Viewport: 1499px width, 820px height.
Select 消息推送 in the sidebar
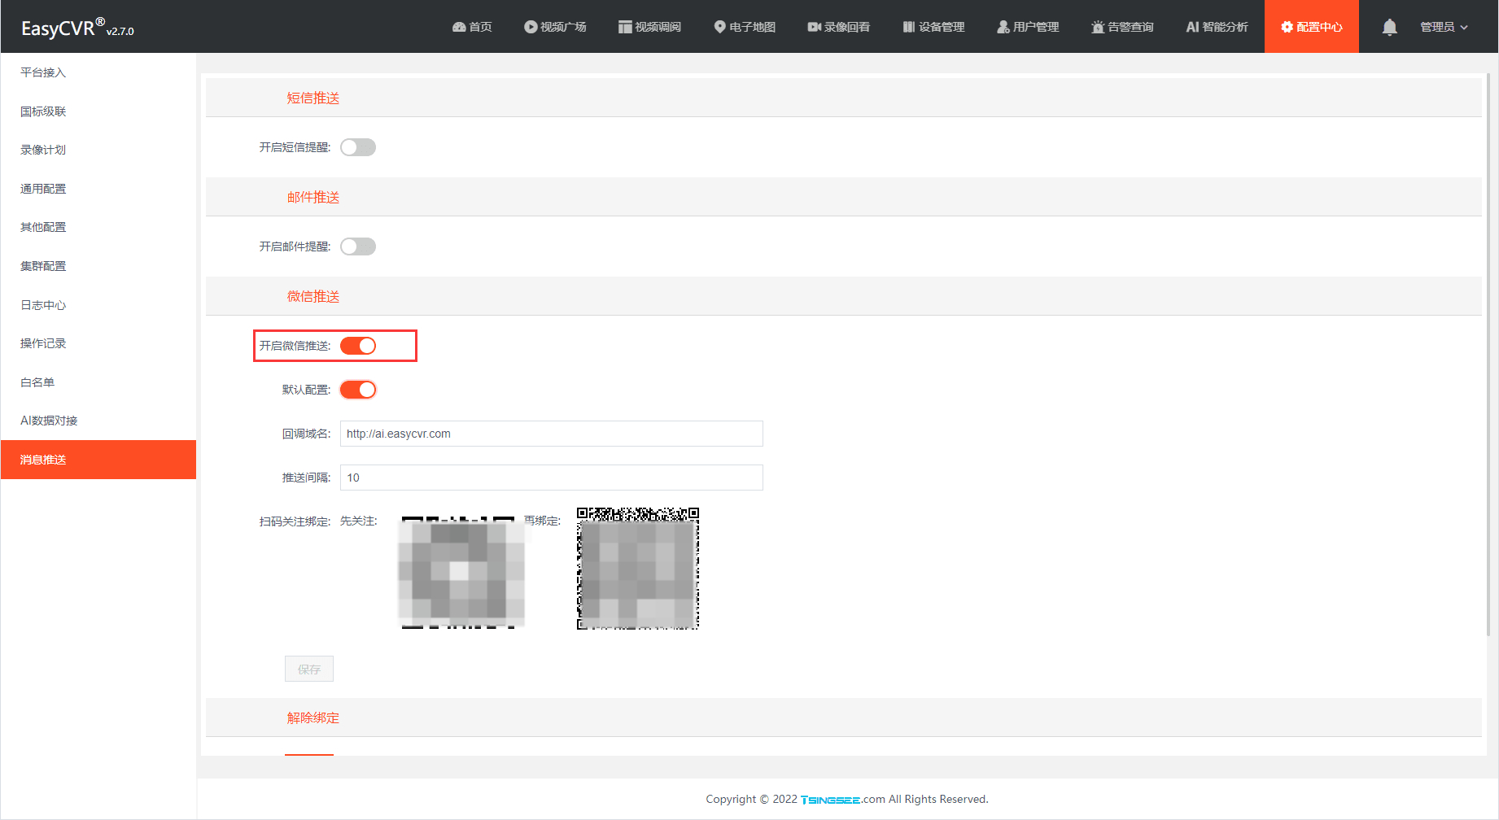(x=98, y=460)
